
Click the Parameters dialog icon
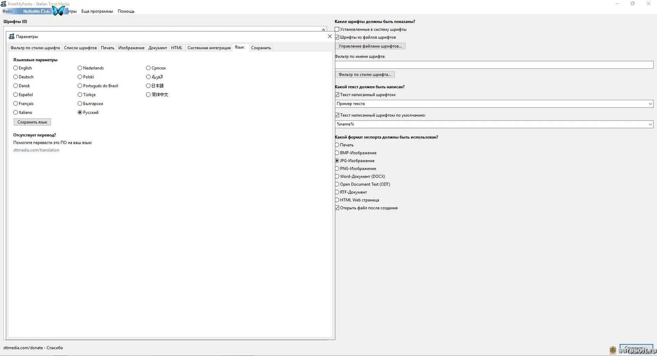12,36
